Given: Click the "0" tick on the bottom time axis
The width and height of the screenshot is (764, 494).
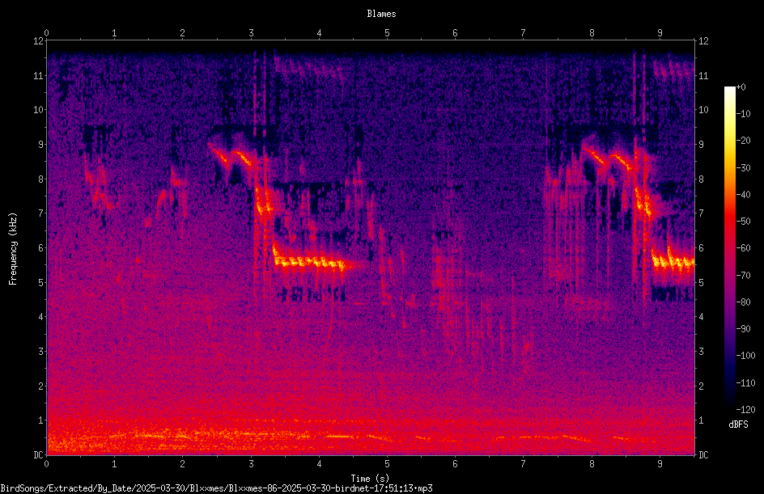Looking at the screenshot, I should pos(46,464).
